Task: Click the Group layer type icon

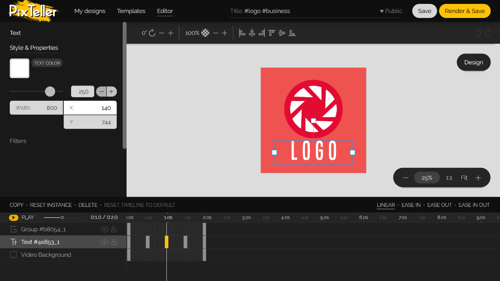Action: [13, 229]
